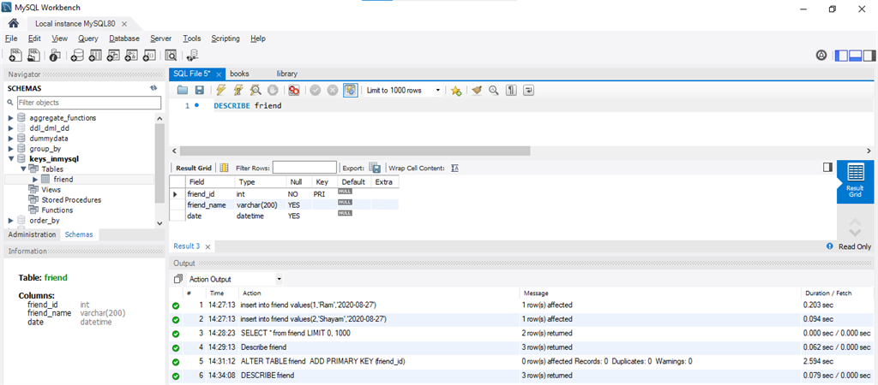Click the Filter objects search field

88,102
